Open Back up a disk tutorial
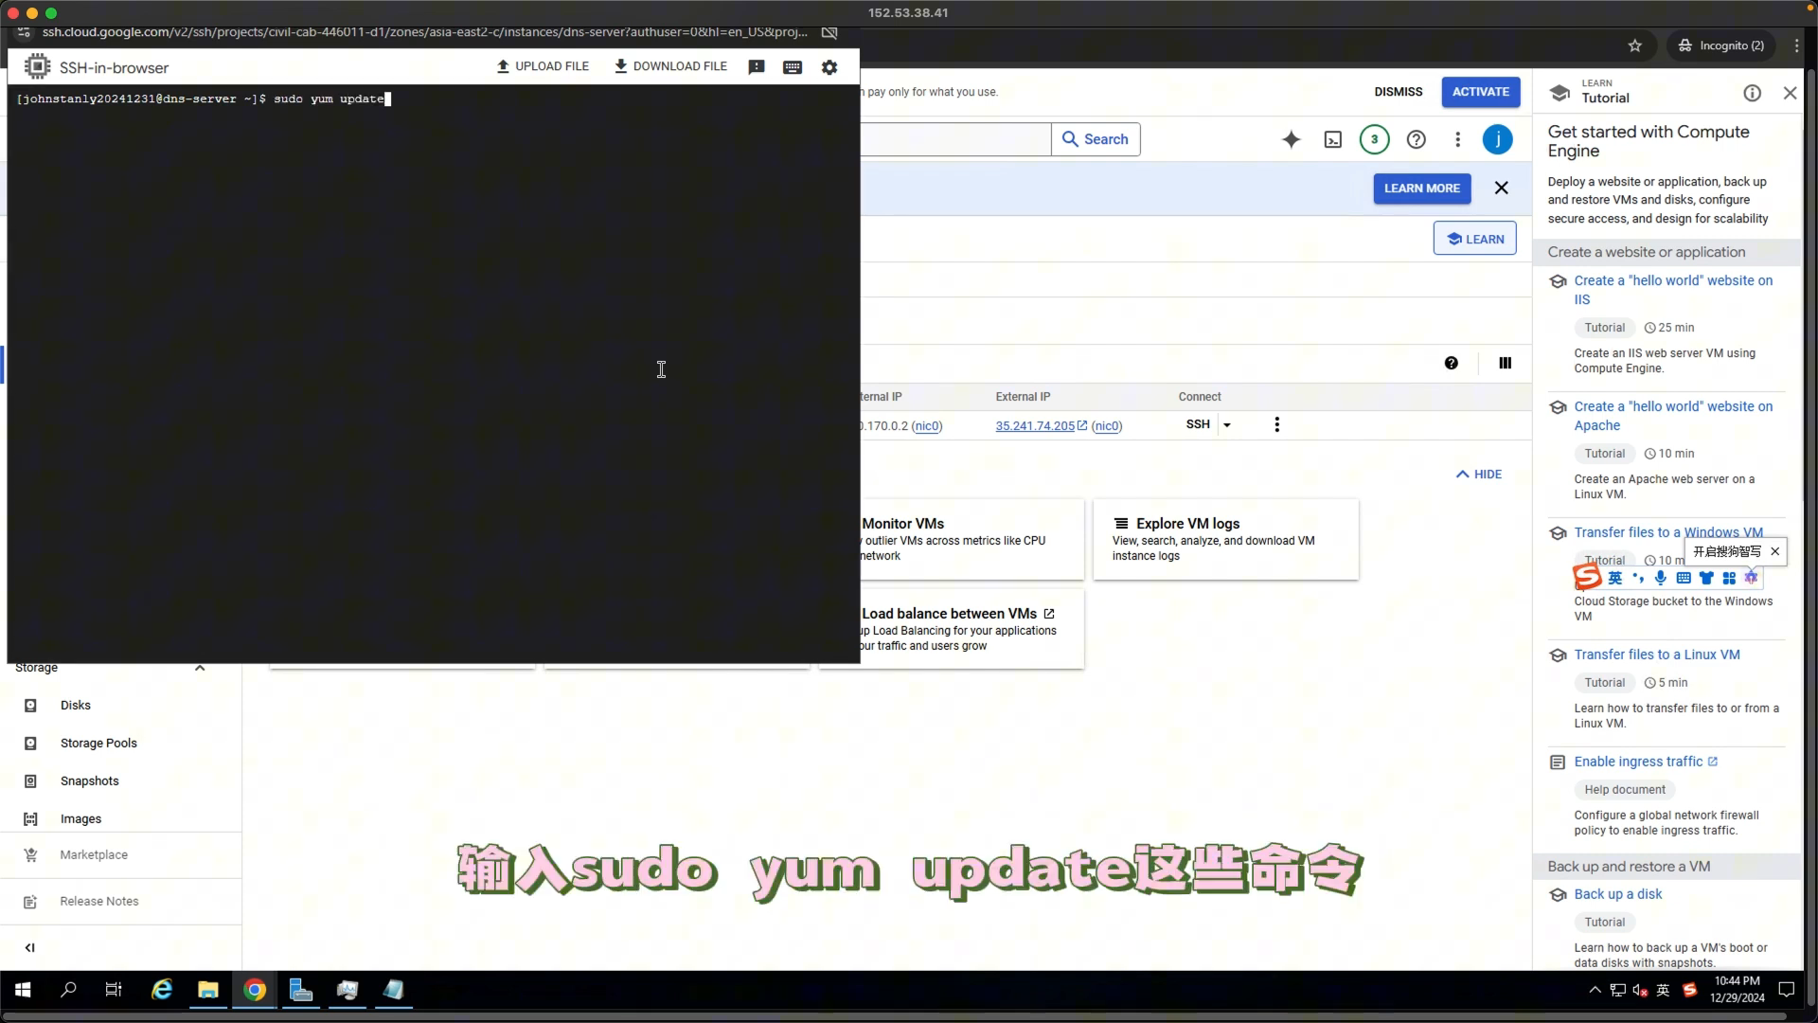This screenshot has width=1818, height=1023. click(x=1618, y=894)
